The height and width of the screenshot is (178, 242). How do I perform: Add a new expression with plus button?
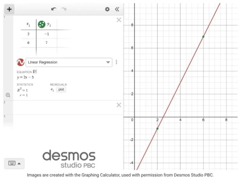[9, 9]
